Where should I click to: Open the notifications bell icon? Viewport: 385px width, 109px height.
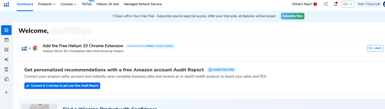[336, 4]
